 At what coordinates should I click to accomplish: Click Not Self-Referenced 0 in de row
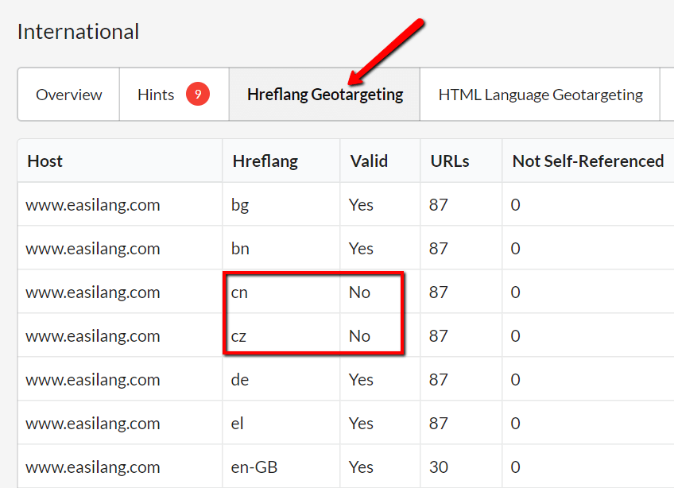515,380
